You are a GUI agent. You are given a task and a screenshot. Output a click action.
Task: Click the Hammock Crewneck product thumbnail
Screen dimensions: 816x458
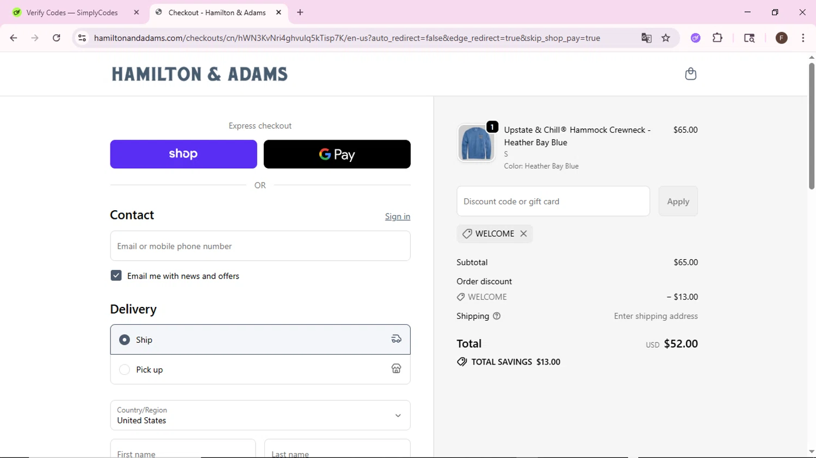(x=476, y=143)
